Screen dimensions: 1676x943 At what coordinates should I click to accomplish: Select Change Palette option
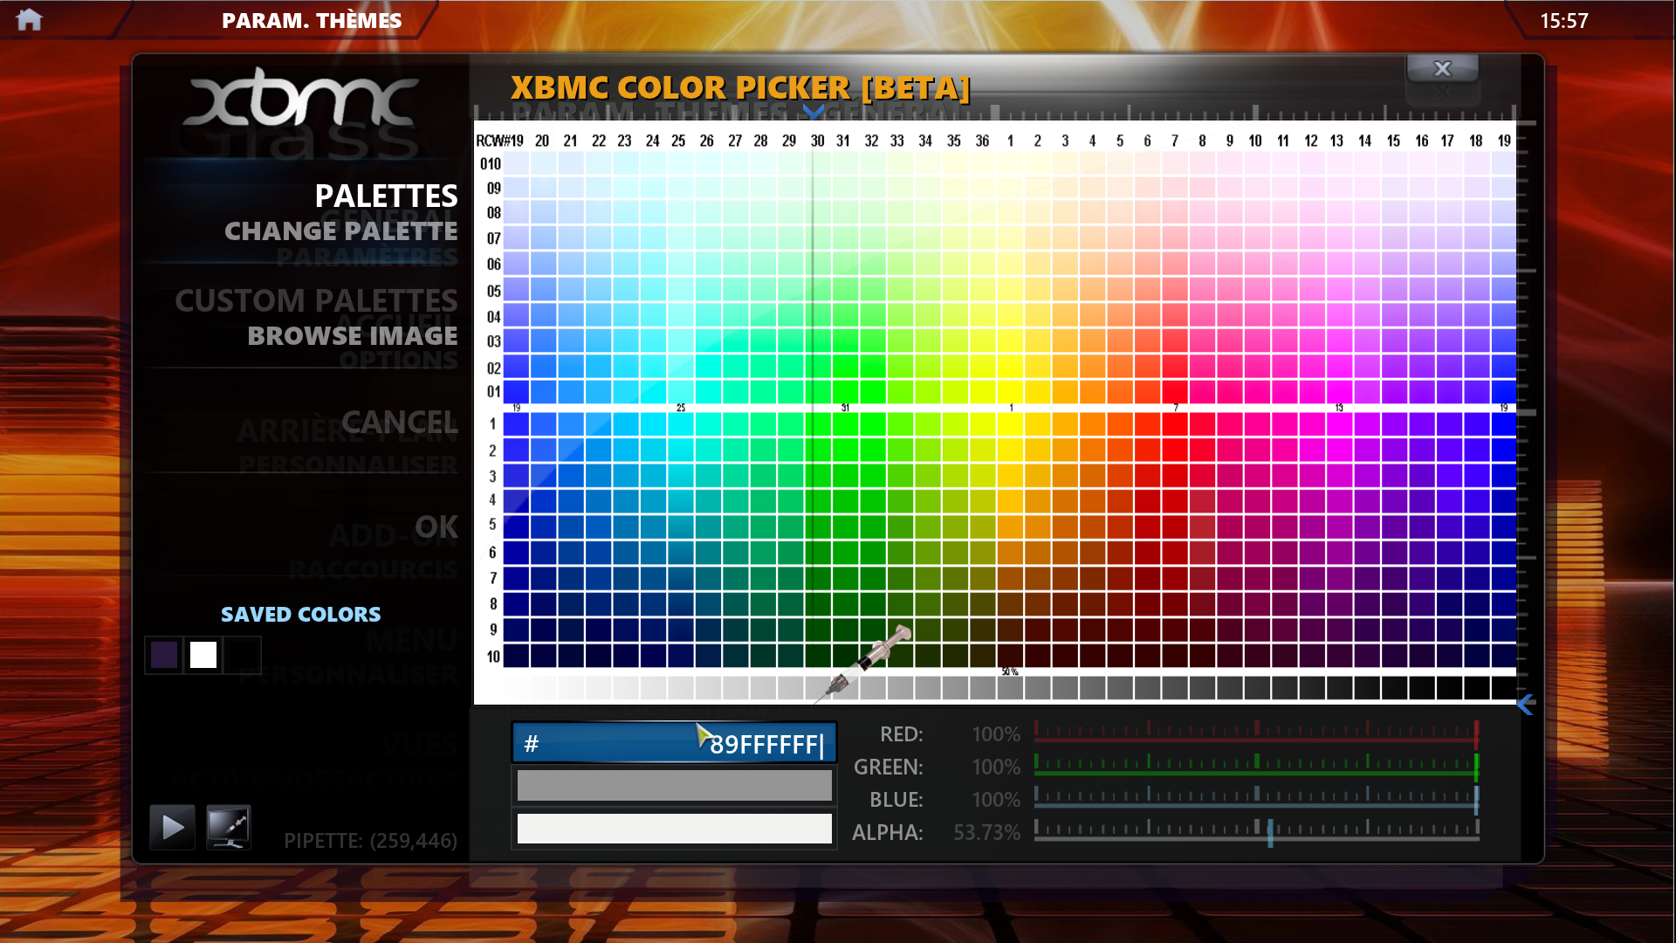340,231
